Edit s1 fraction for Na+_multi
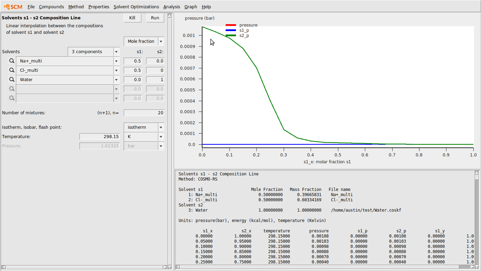Screen dimensions: 481x271 pyautogui.click(x=133, y=61)
